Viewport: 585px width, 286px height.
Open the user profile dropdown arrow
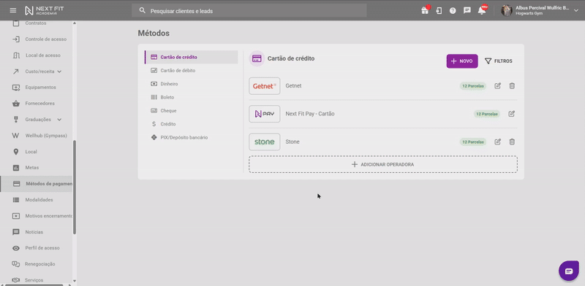point(576,11)
